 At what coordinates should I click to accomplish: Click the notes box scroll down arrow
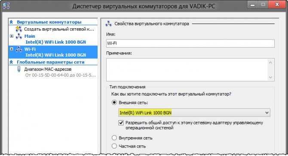tap(270, 77)
